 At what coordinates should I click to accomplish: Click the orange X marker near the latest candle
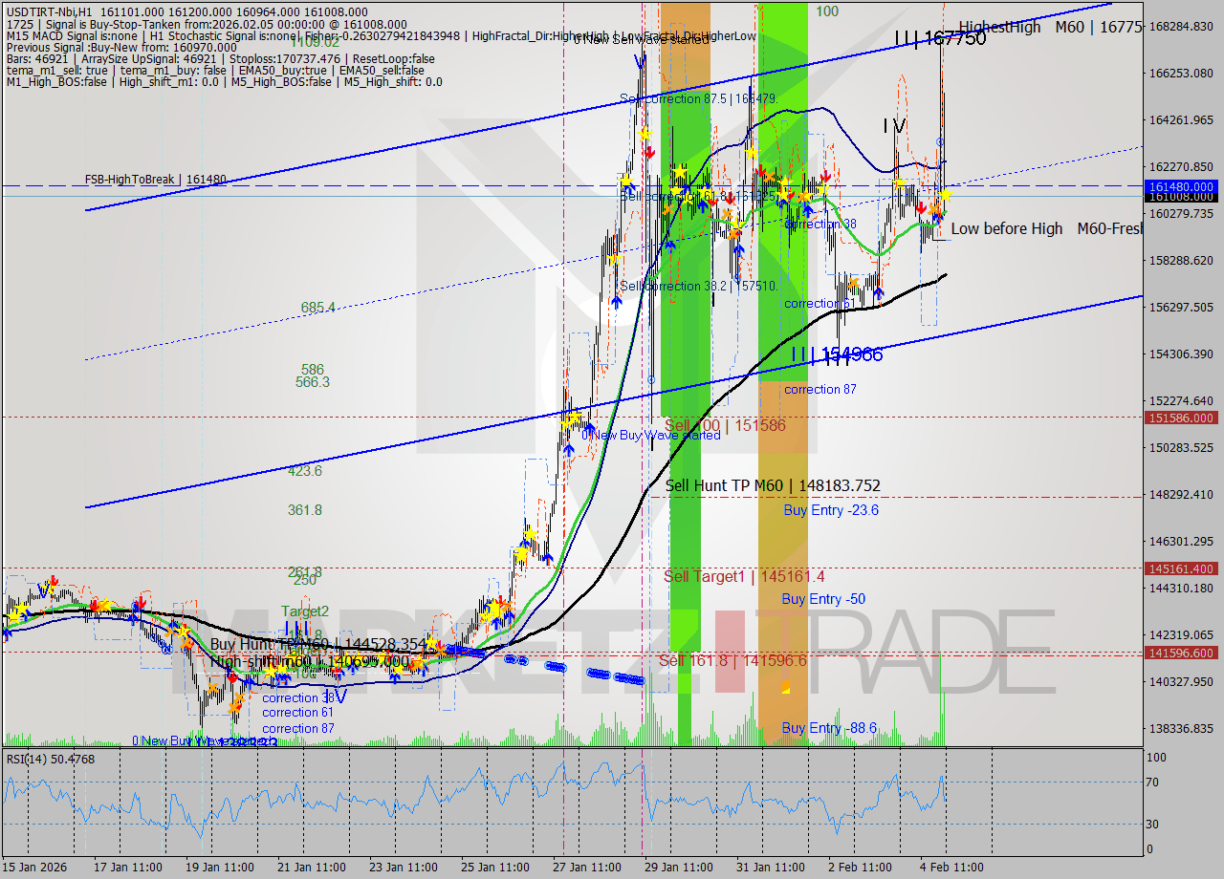pos(933,208)
